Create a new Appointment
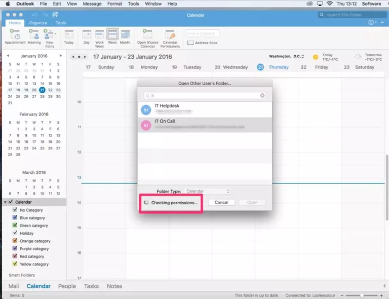Viewport: 389px width, 299px height. click(x=15, y=36)
